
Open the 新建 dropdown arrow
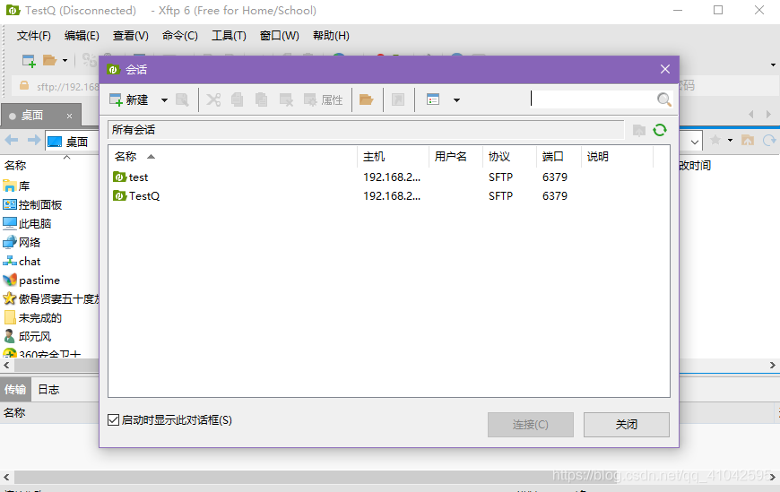164,100
